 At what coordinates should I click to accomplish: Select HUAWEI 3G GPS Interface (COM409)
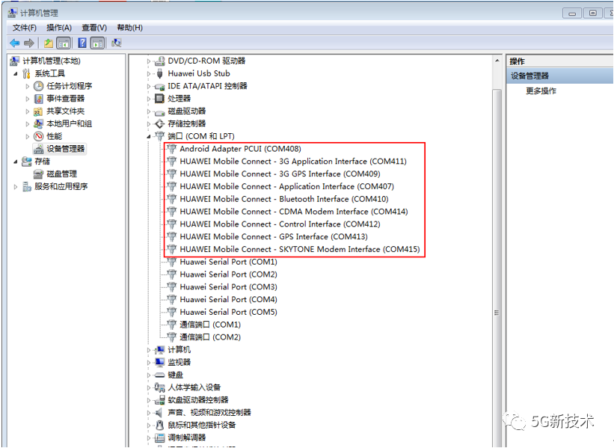[280, 174]
